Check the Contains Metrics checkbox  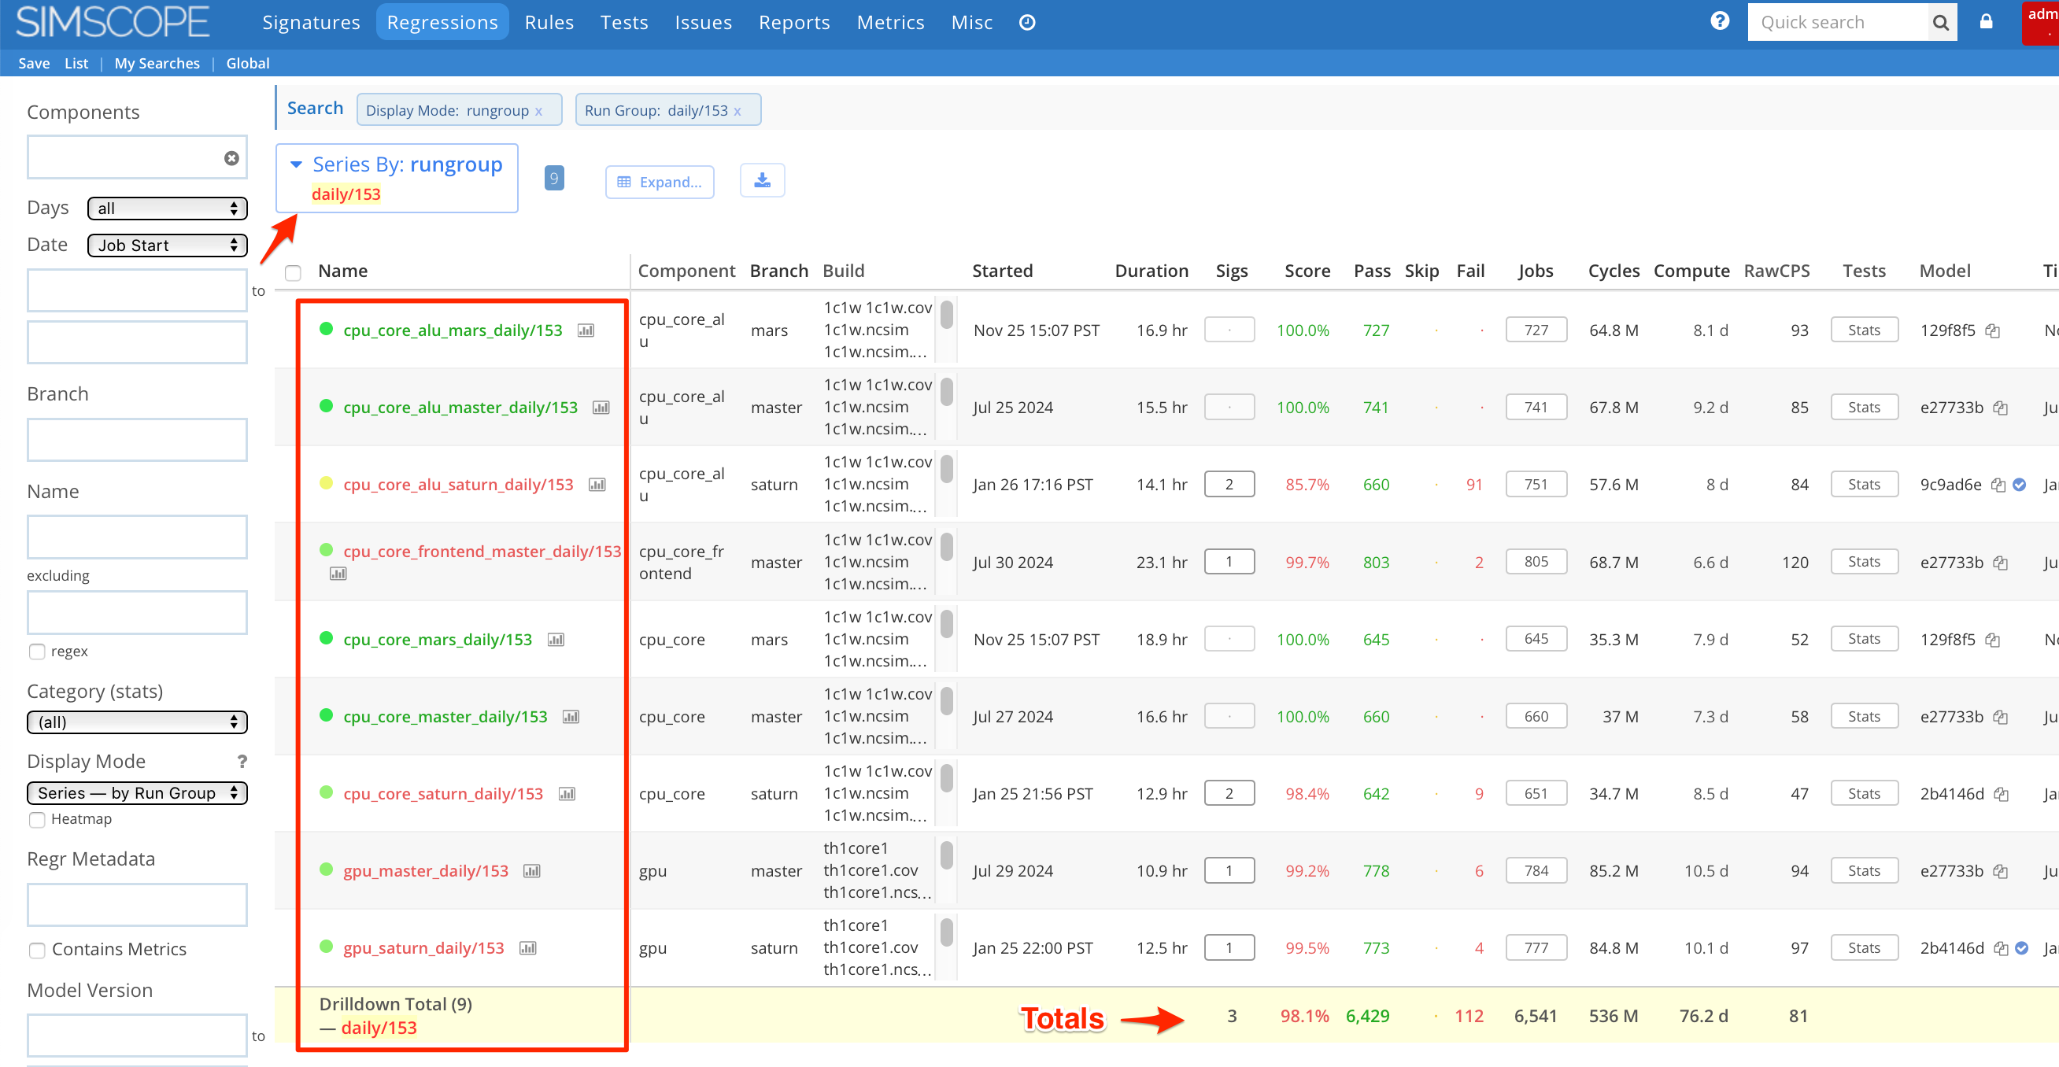37,949
